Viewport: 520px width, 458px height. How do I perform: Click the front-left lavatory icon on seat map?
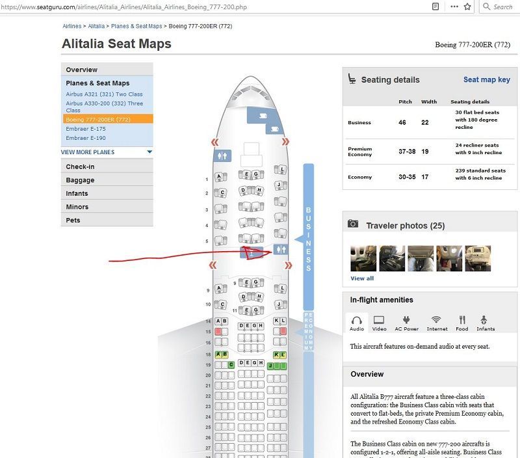point(223,155)
